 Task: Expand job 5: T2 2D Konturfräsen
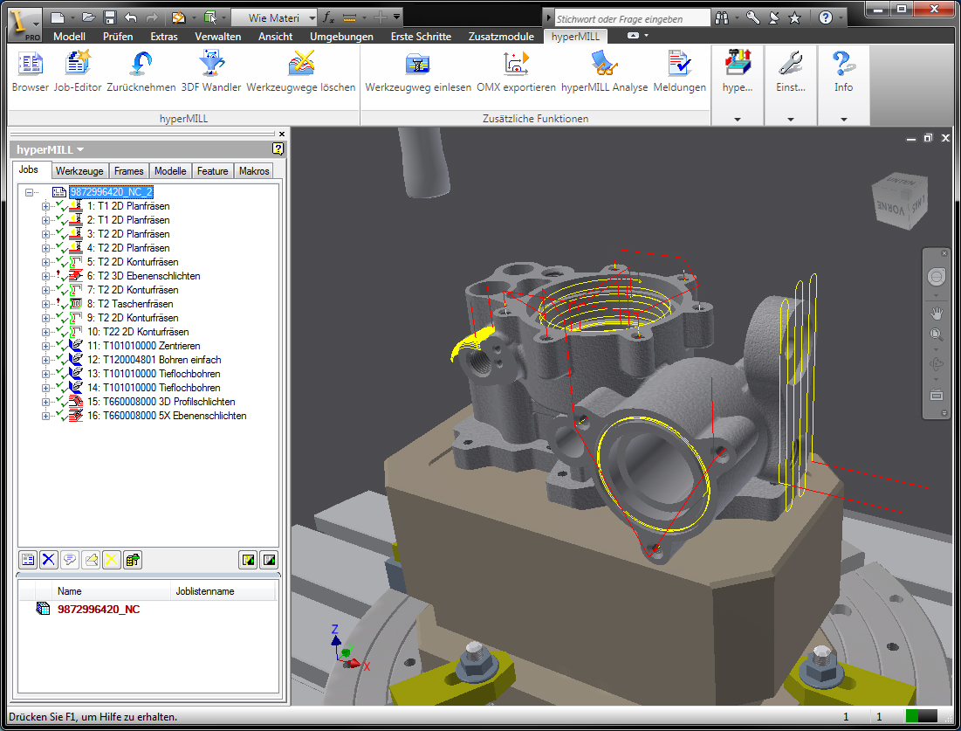[45, 262]
